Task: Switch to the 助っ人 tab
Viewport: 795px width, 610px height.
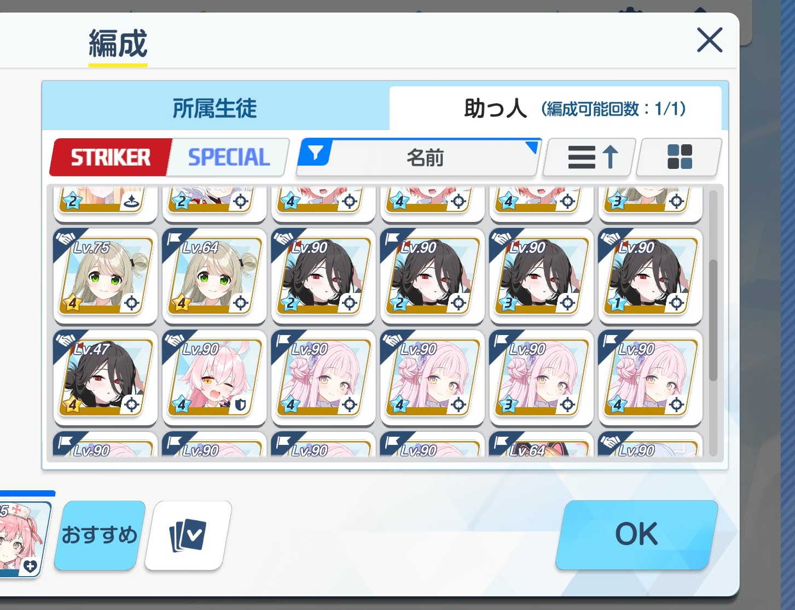Action: click(x=555, y=108)
